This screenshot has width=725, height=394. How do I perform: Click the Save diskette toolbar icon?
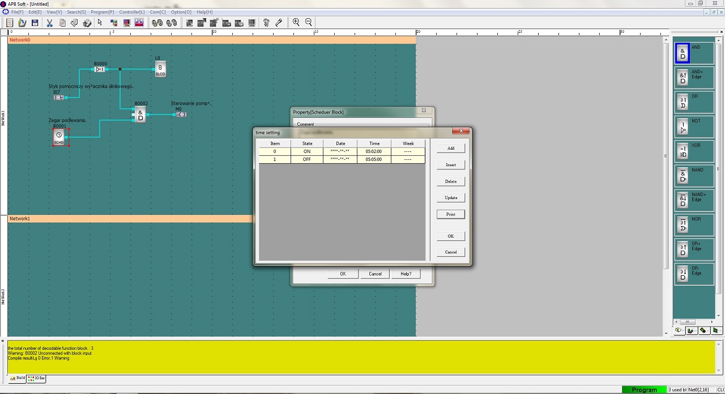pyautogui.click(x=35, y=23)
